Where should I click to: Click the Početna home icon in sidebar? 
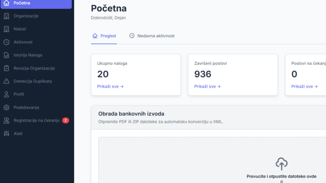tap(6, 3)
